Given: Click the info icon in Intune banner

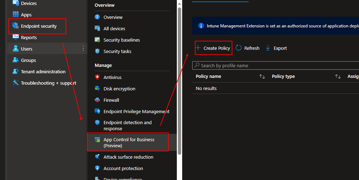Looking at the screenshot, I should [201, 25].
